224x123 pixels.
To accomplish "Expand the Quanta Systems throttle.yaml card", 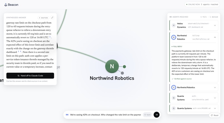I will point(215,98).
